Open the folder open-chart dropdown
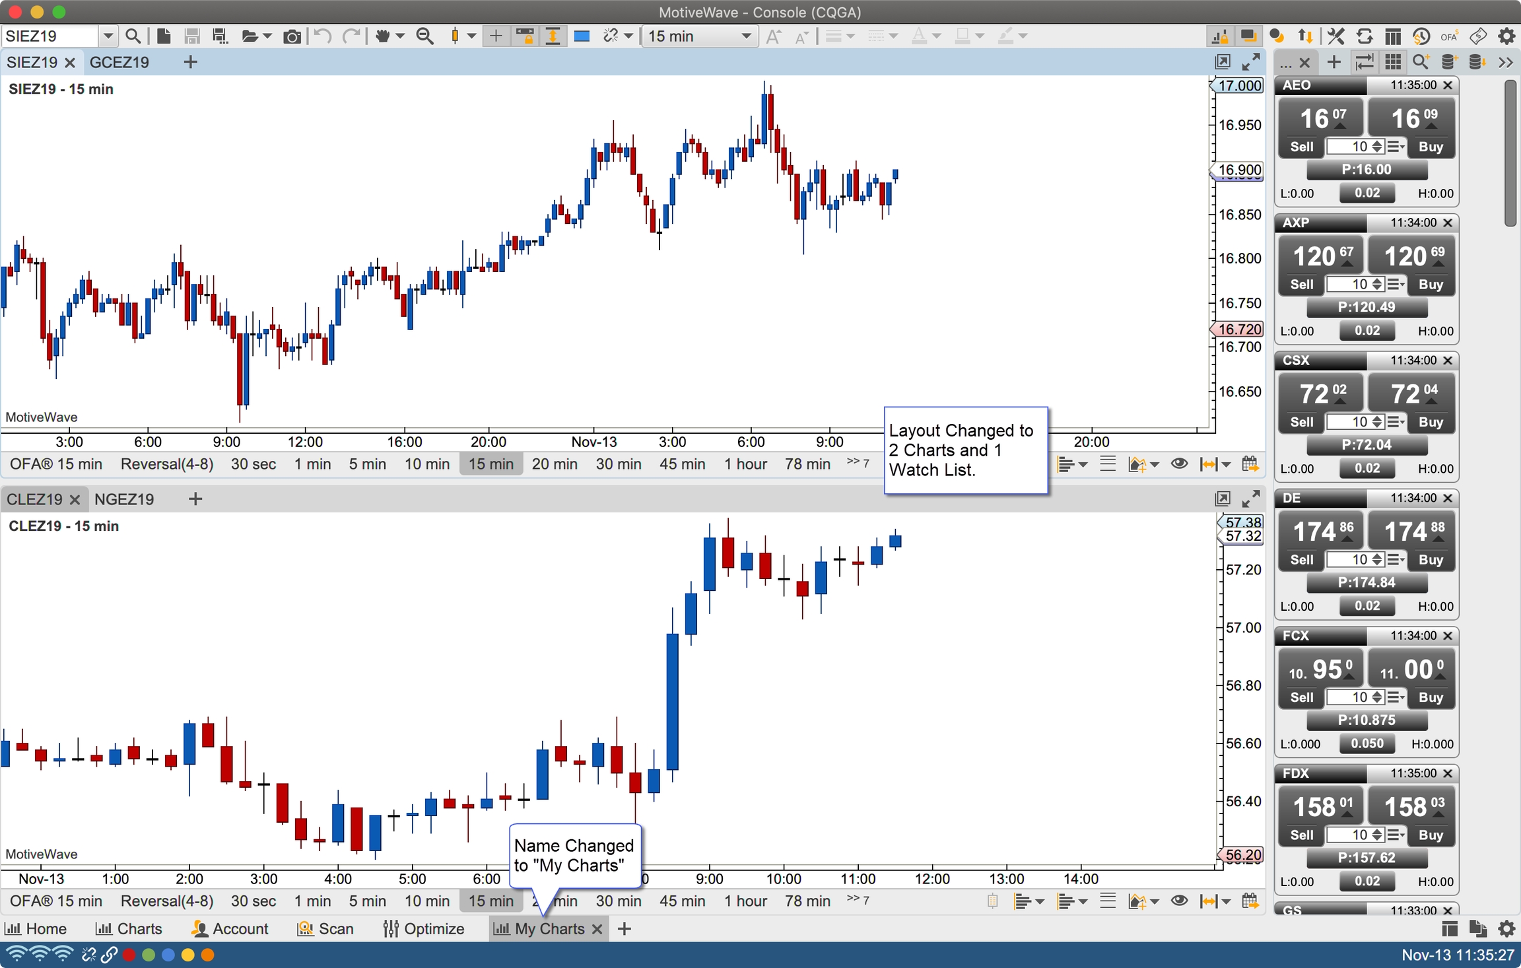This screenshot has height=968, width=1521. pyautogui.click(x=267, y=36)
